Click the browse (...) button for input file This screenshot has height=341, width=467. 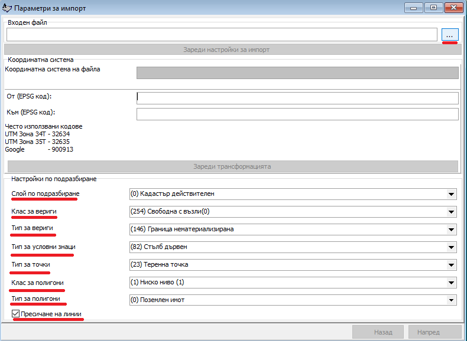(450, 35)
